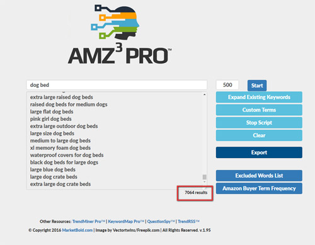Export the keyword list

259,152
